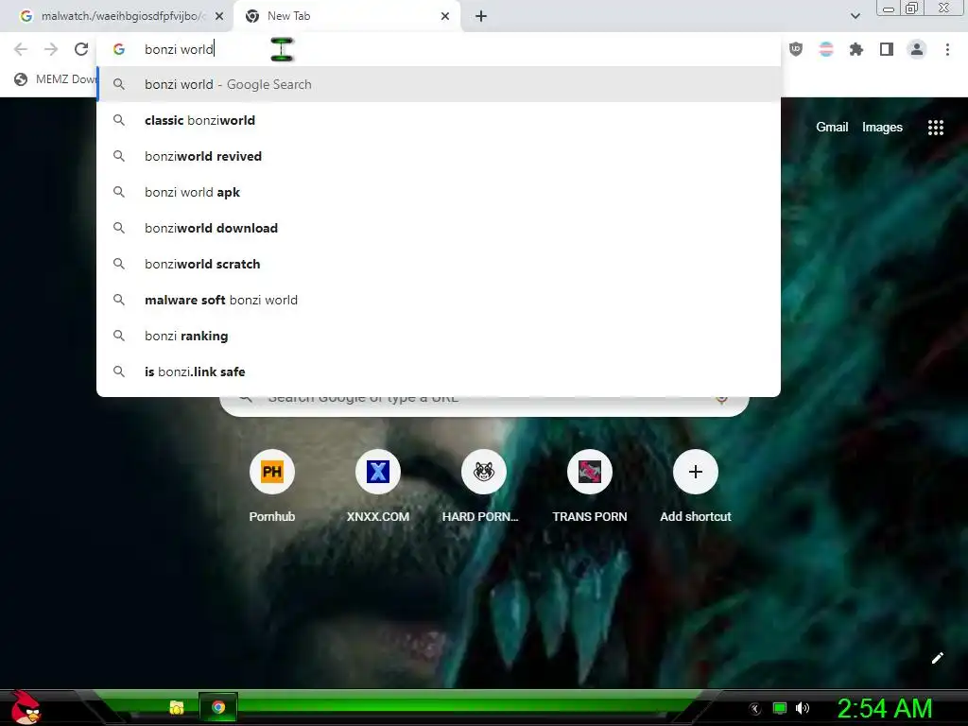Viewport: 968px width, 726px height.
Task: Open the file explorer taskbar icon
Action: 177,707
